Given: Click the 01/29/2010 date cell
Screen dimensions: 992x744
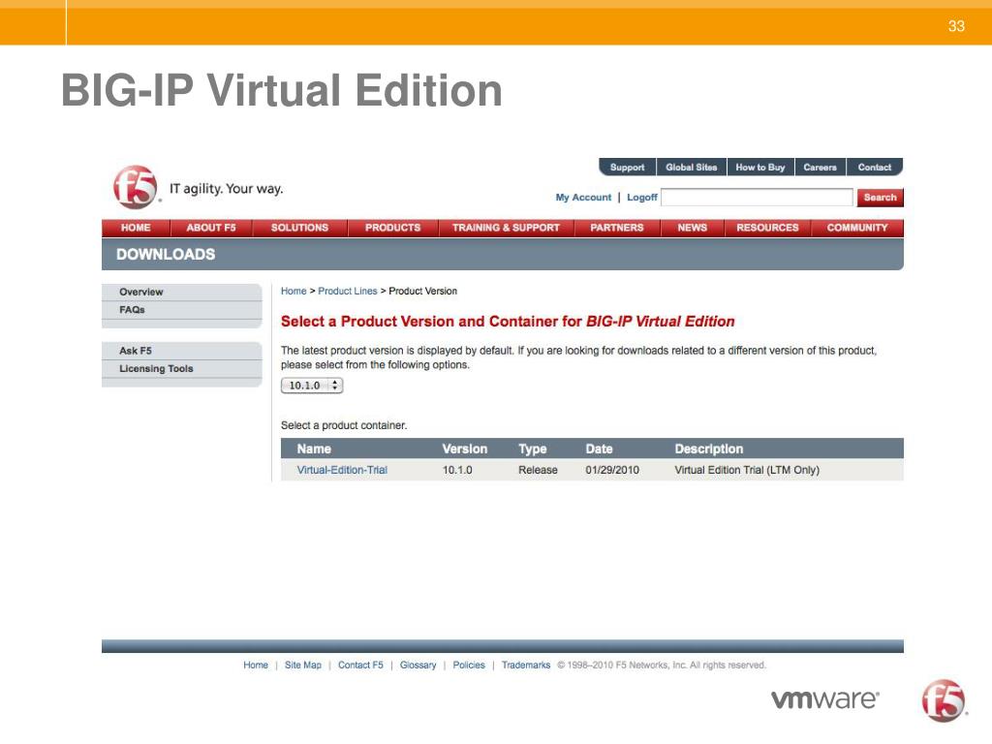Looking at the screenshot, I should click(x=612, y=470).
